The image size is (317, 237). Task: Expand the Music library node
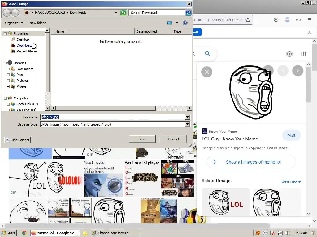[x=8, y=75]
